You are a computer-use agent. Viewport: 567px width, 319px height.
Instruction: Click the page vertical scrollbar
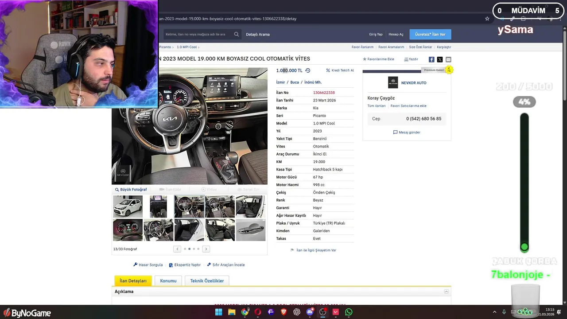pyautogui.click(x=564, y=66)
